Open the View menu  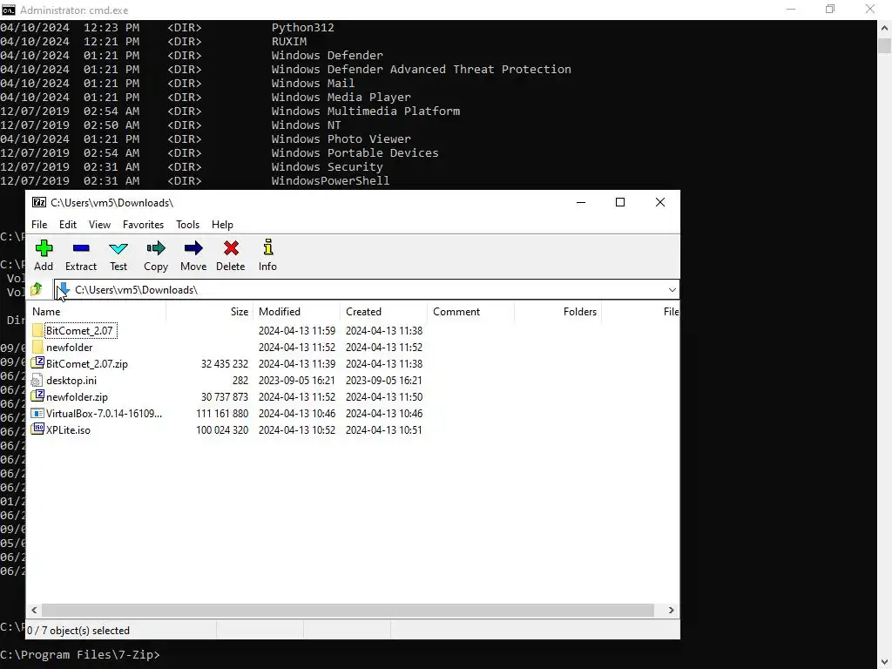[99, 225]
